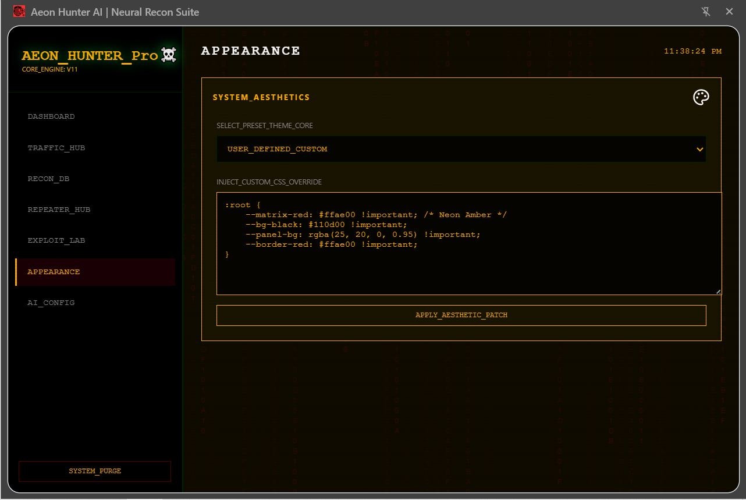The height and width of the screenshot is (500, 746).
Task: Close the Aeon Hunter window
Action: coord(729,12)
